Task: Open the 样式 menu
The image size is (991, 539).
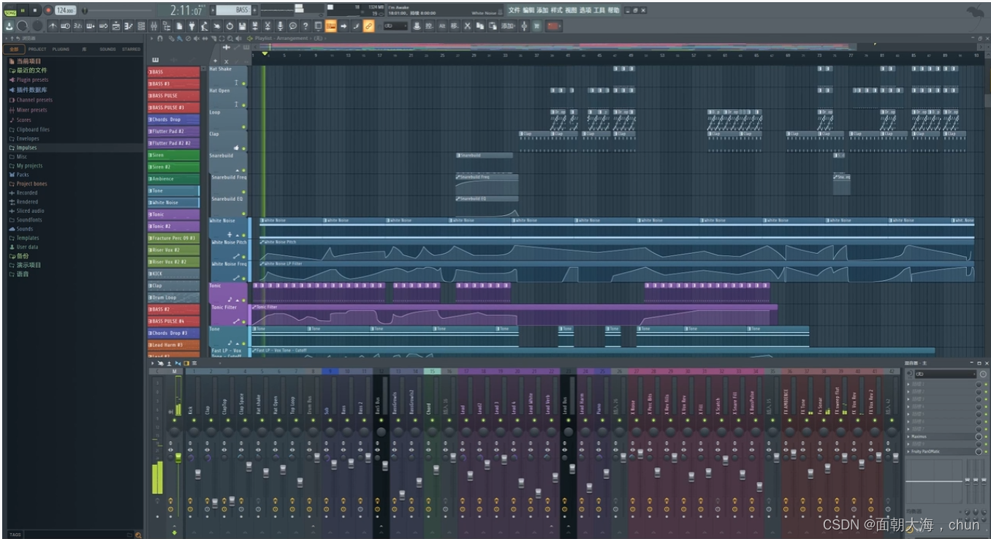Action: 556,10
